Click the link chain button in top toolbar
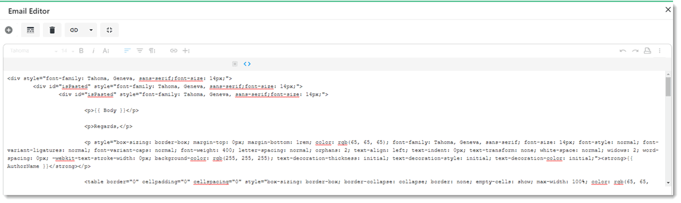Screen dimensions: 681x203 [74, 30]
